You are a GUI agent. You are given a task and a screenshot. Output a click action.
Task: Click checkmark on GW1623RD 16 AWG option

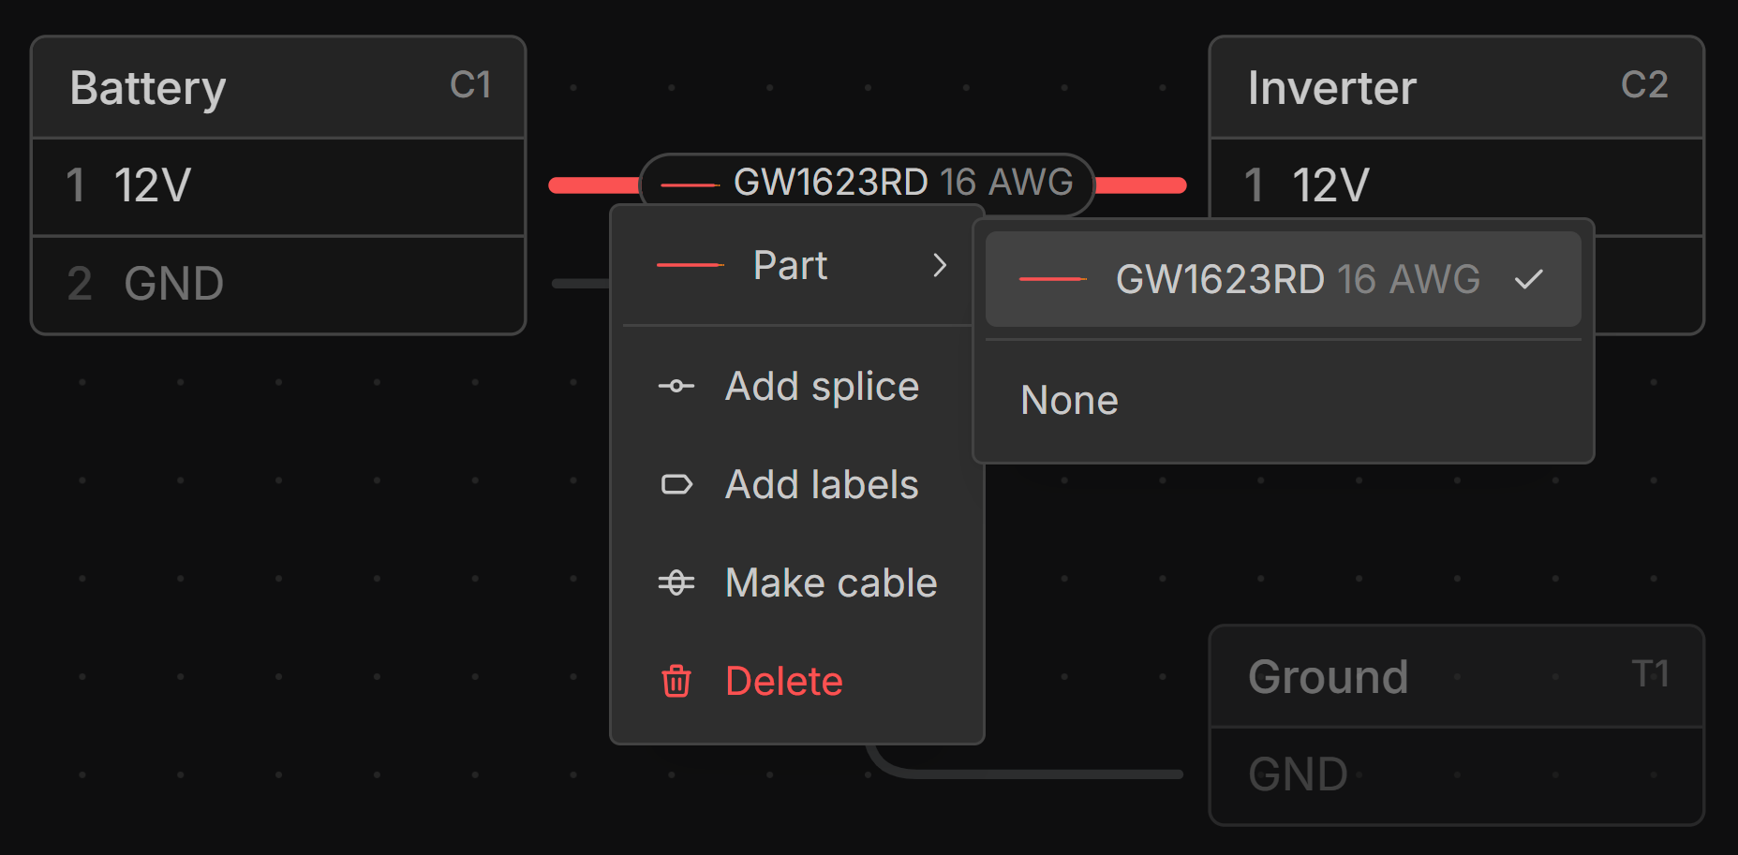pyautogui.click(x=1528, y=279)
